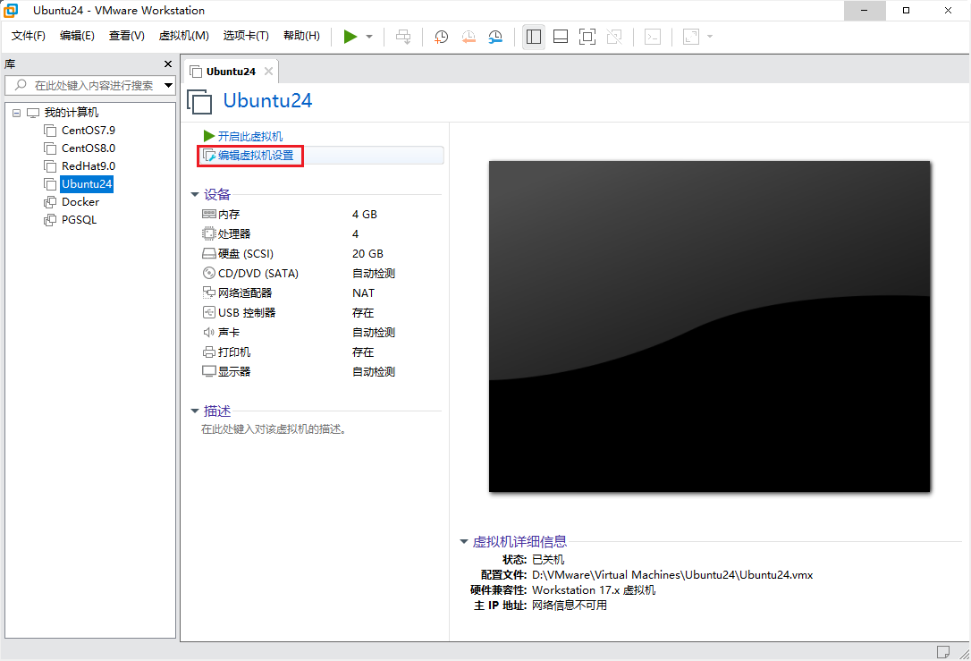Viewport: 971px width, 661px height.
Task: Take a snapshot using the clock-plus icon
Action: click(x=441, y=37)
